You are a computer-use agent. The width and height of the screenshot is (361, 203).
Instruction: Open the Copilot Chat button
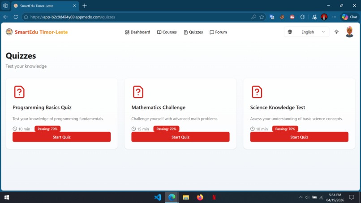349,17
